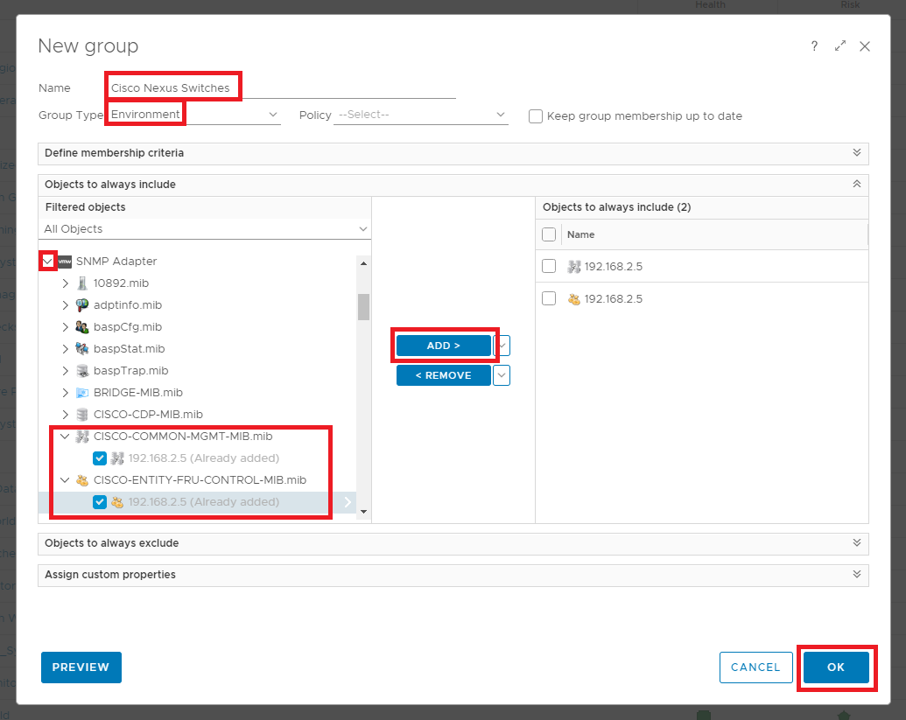This screenshot has width=906, height=720.
Task: Click the BRIDGE-MIB.mib folder icon
Action: [x=82, y=393]
